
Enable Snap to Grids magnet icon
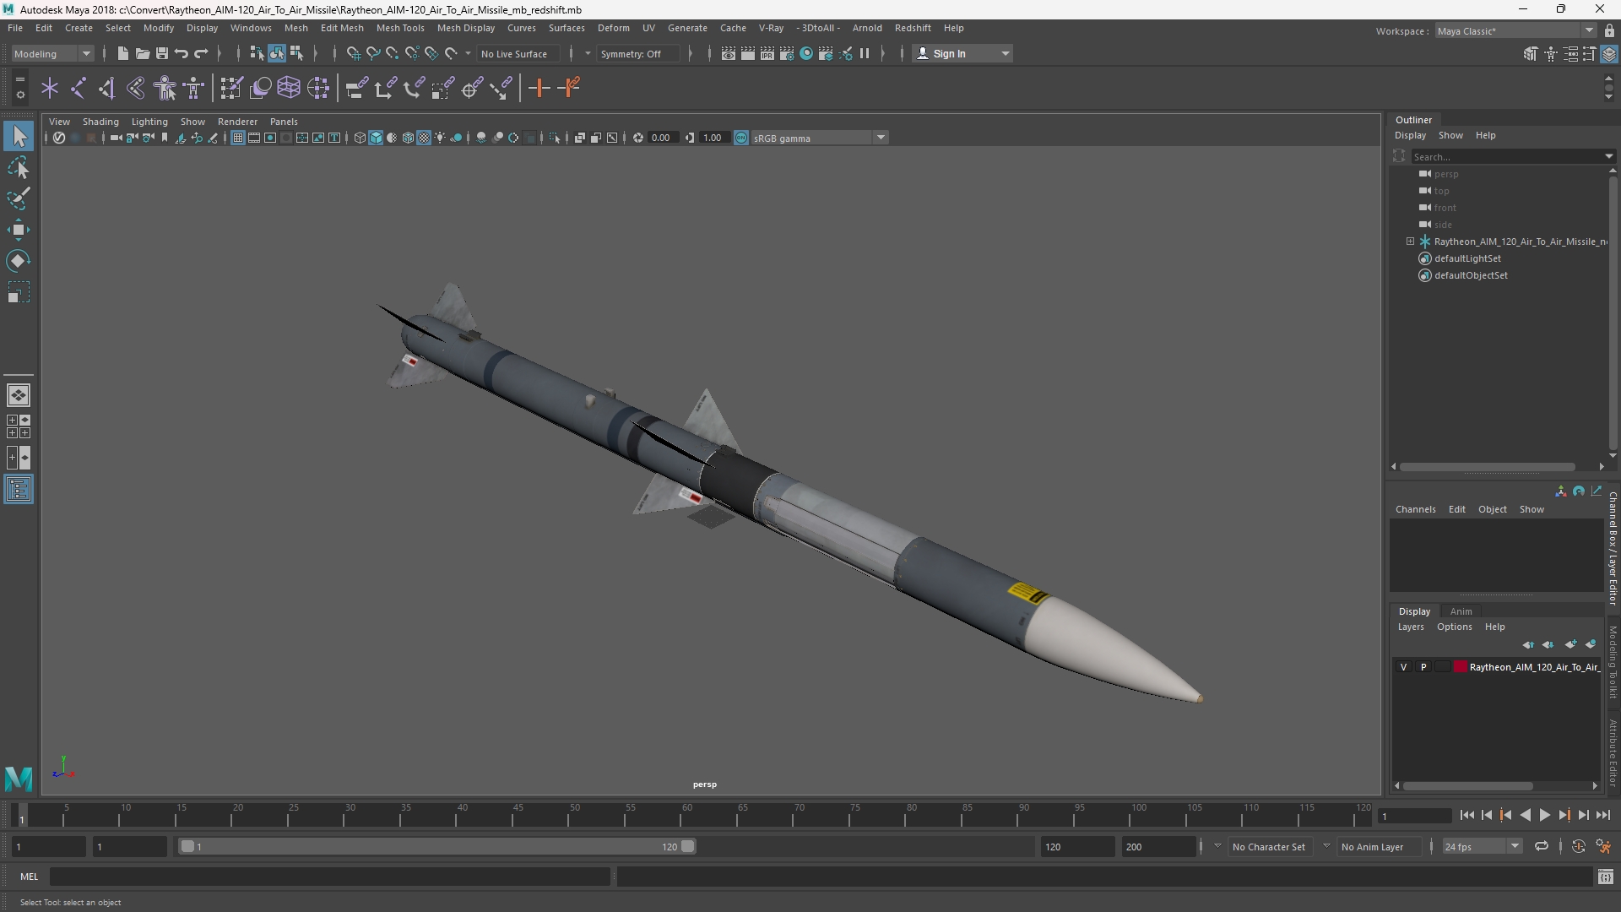point(353,53)
